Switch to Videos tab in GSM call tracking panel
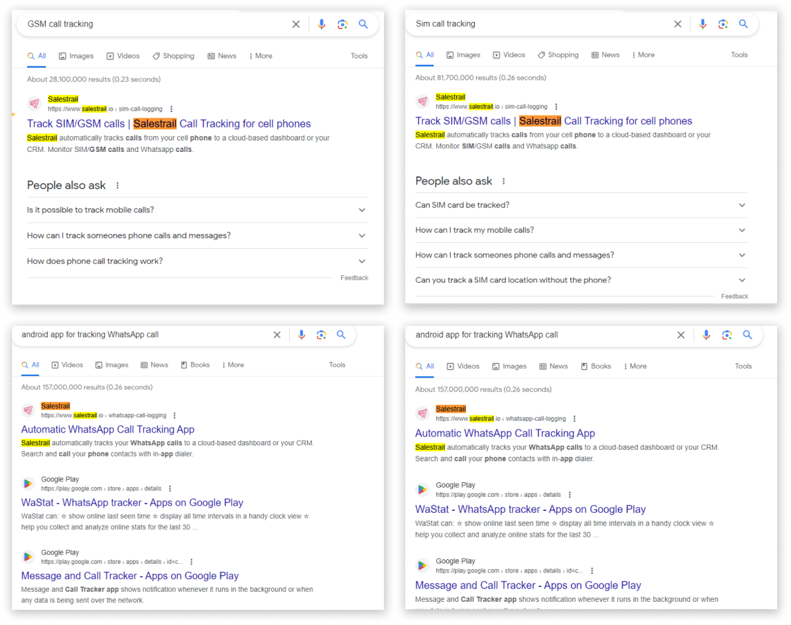 tap(123, 56)
